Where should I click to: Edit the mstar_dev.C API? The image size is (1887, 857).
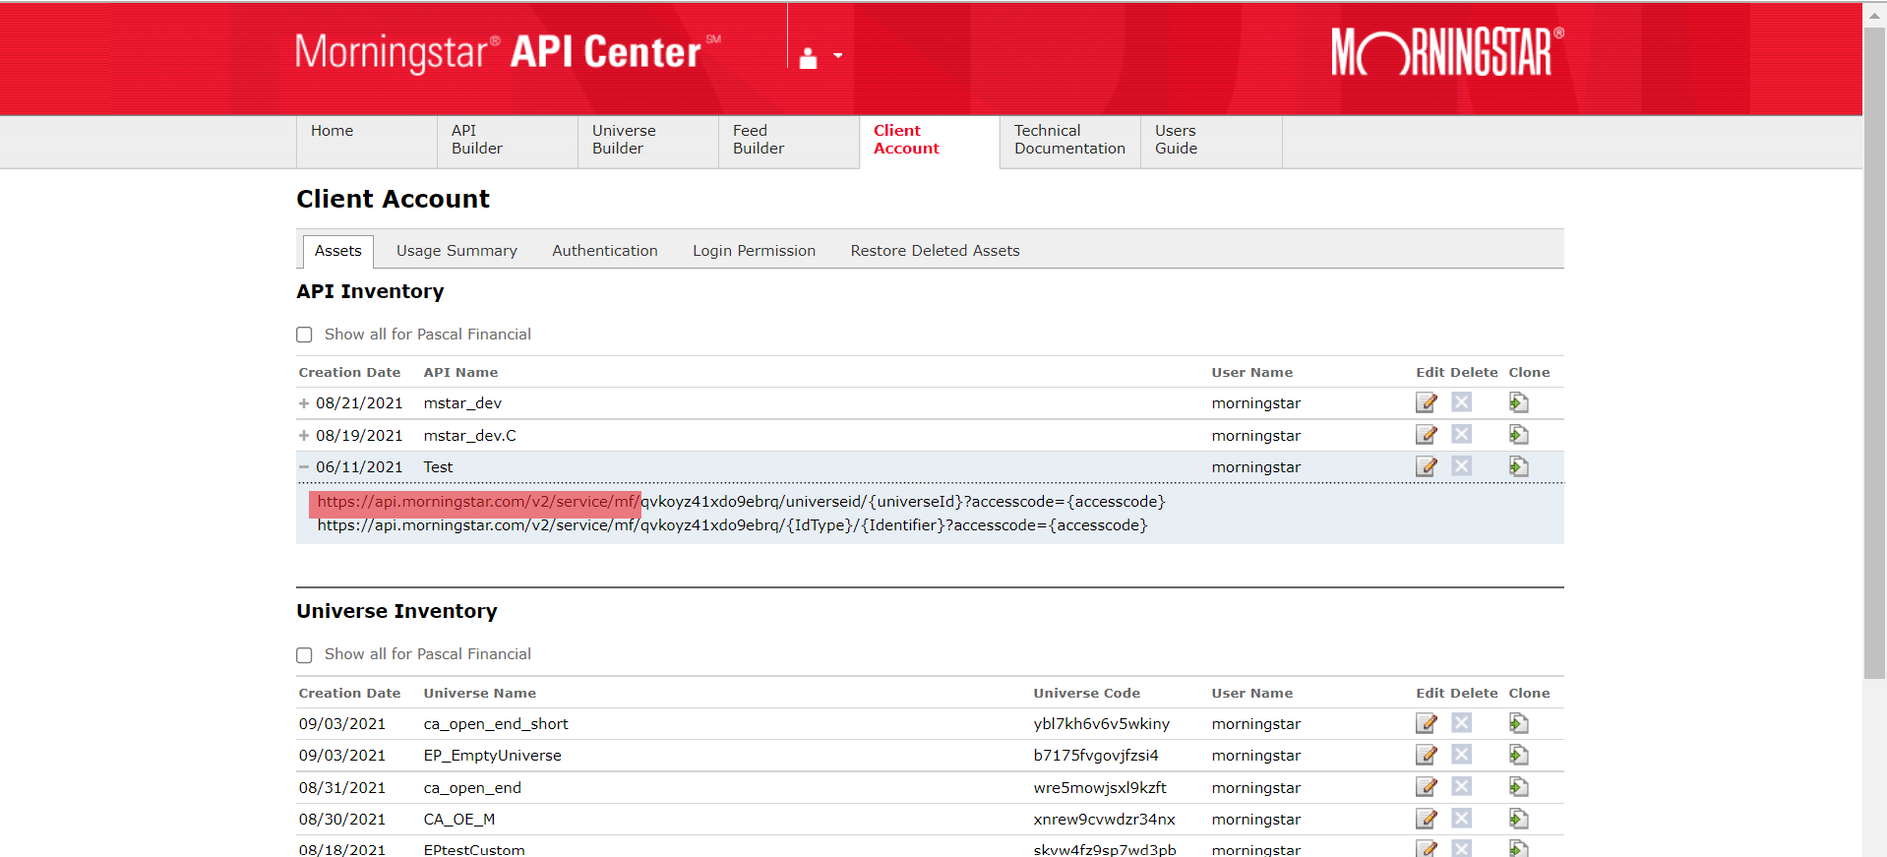click(x=1427, y=435)
